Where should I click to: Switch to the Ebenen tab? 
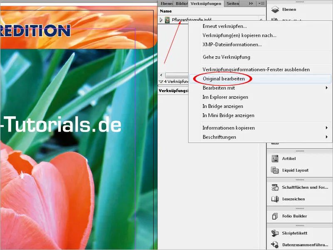pyautogui.click(x=166, y=4)
